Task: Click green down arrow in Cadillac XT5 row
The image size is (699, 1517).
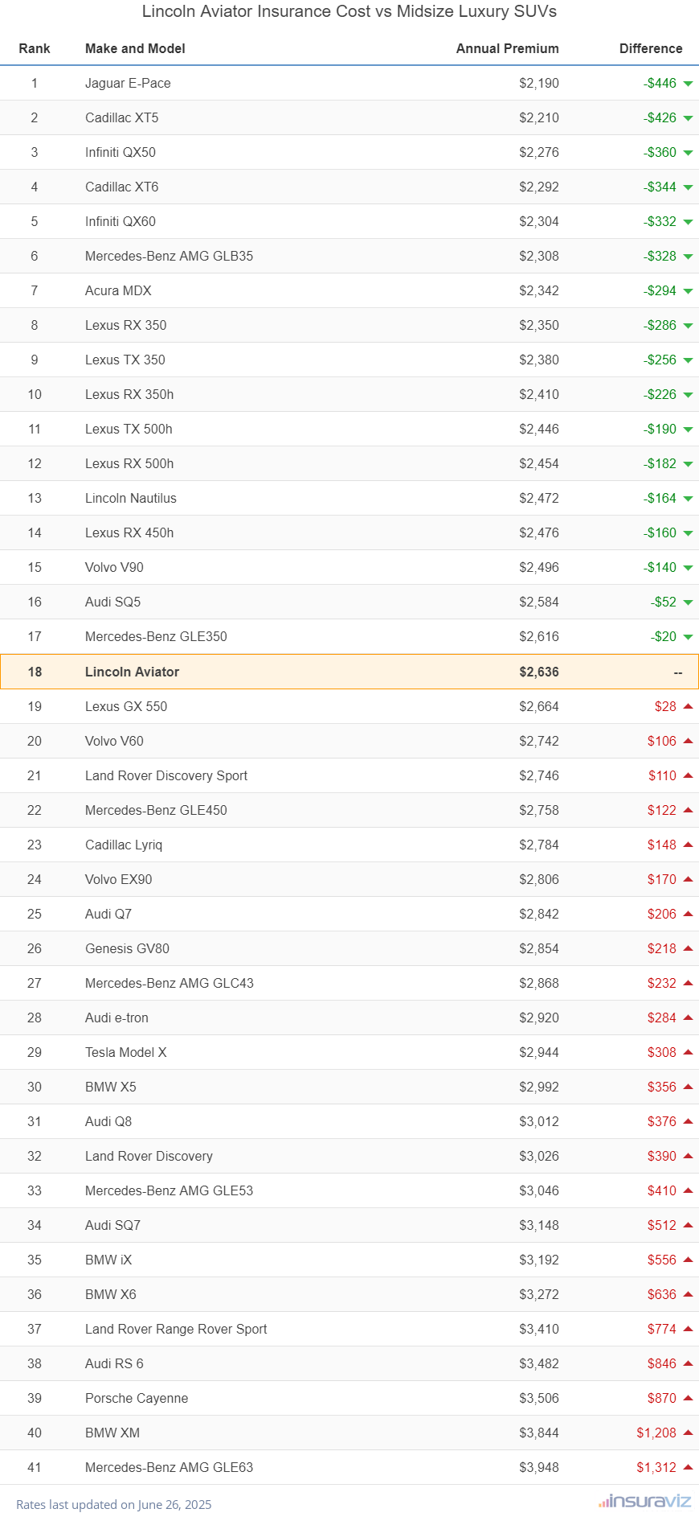Action: coord(688,118)
